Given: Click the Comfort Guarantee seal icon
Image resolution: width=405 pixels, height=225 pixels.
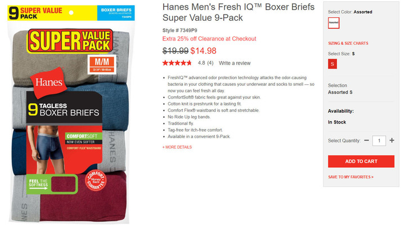Looking at the screenshot, I should pyautogui.click(x=96, y=180).
